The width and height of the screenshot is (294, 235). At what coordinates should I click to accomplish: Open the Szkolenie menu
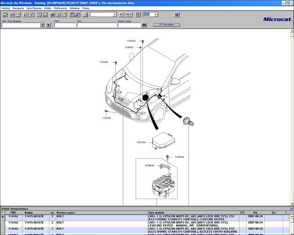click(x=75, y=8)
